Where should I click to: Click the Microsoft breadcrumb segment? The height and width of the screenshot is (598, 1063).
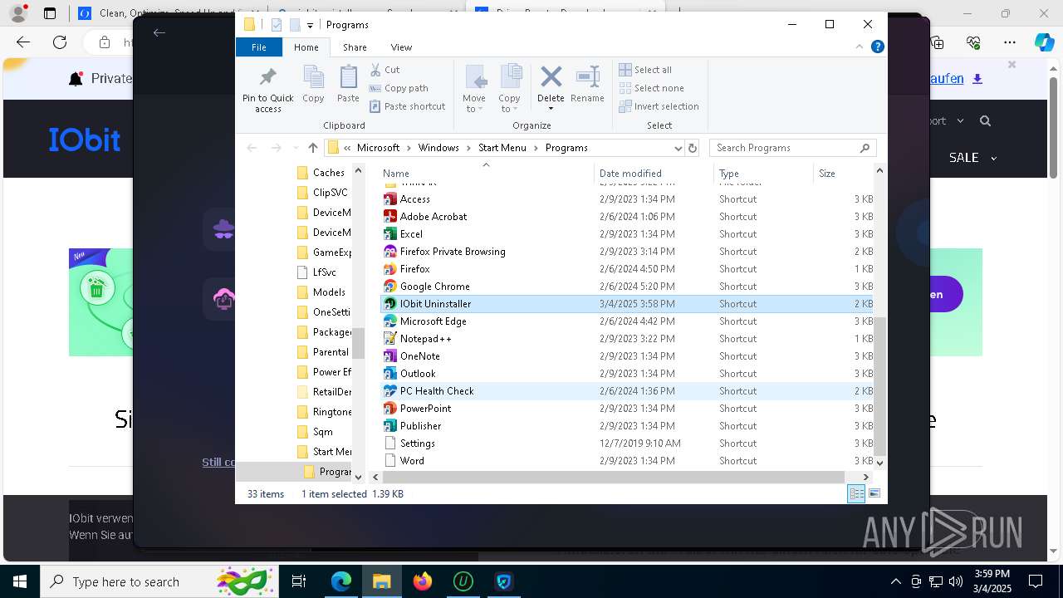(x=378, y=148)
